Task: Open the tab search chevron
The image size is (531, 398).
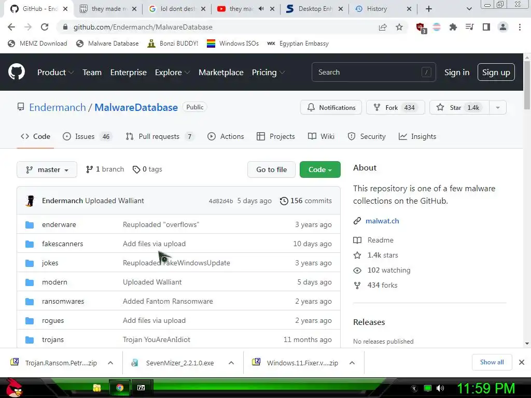Action: [469, 9]
